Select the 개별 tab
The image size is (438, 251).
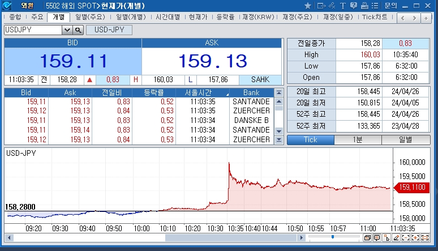tap(59, 17)
